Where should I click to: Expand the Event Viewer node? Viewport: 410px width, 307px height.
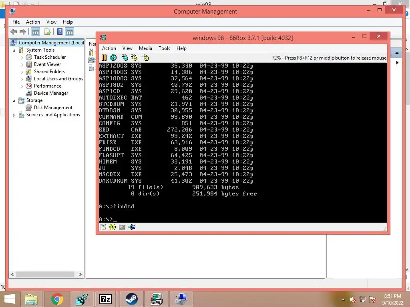22,64
